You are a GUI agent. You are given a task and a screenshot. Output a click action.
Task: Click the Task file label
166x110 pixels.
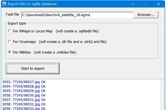click(x=12, y=14)
